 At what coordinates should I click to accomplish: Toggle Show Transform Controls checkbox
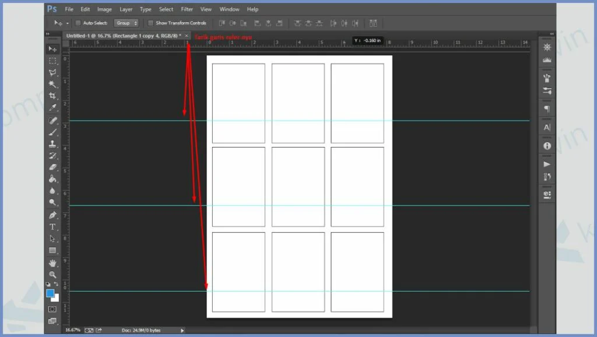pos(150,23)
